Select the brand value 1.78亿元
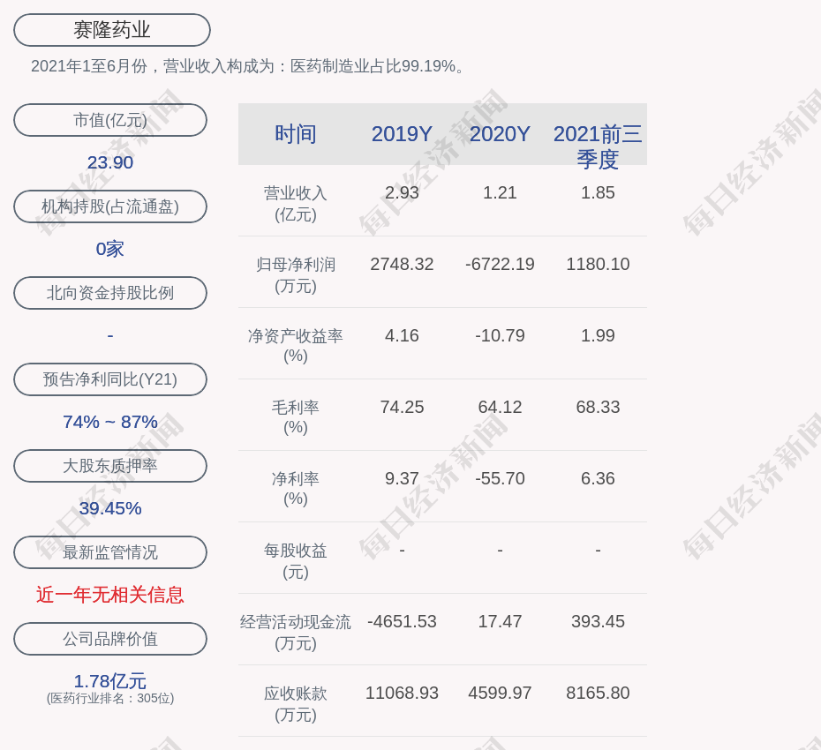 [110, 681]
